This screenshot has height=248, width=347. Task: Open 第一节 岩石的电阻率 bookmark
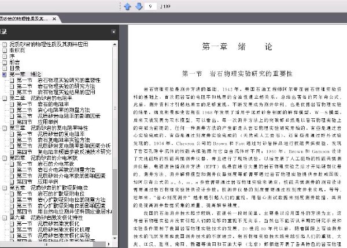[43, 104]
